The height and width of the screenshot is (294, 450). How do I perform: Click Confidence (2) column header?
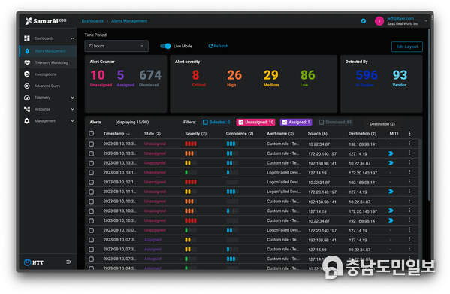[240, 134]
